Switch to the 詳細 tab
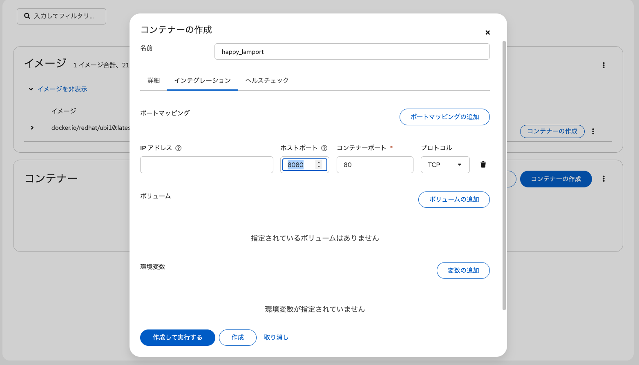The height and width of the screenshot is (365, 639). pyautogui.click(x=153, y=80)
